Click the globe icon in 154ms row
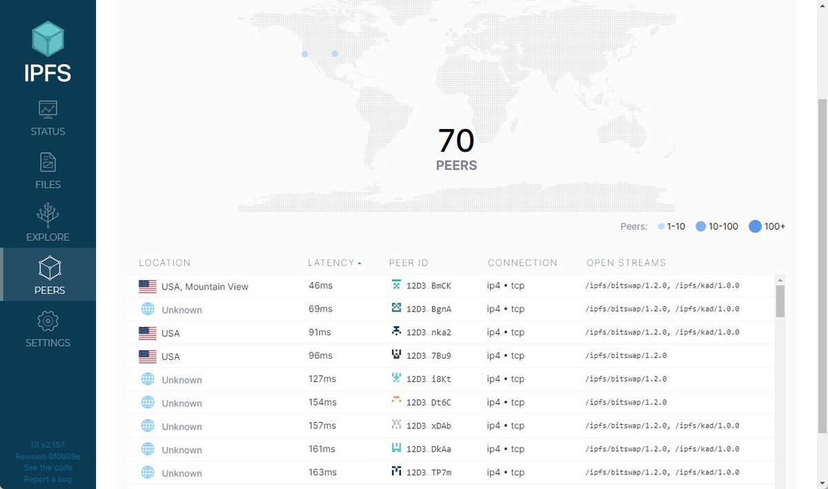828x489 pixels. click(x=148, y=403)
